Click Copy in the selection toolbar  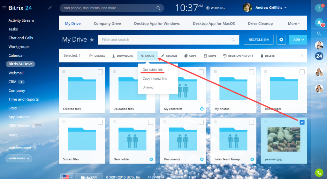click(x=190, y=56)
